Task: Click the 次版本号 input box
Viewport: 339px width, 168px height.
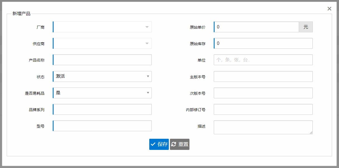Action: click(263, 93)
